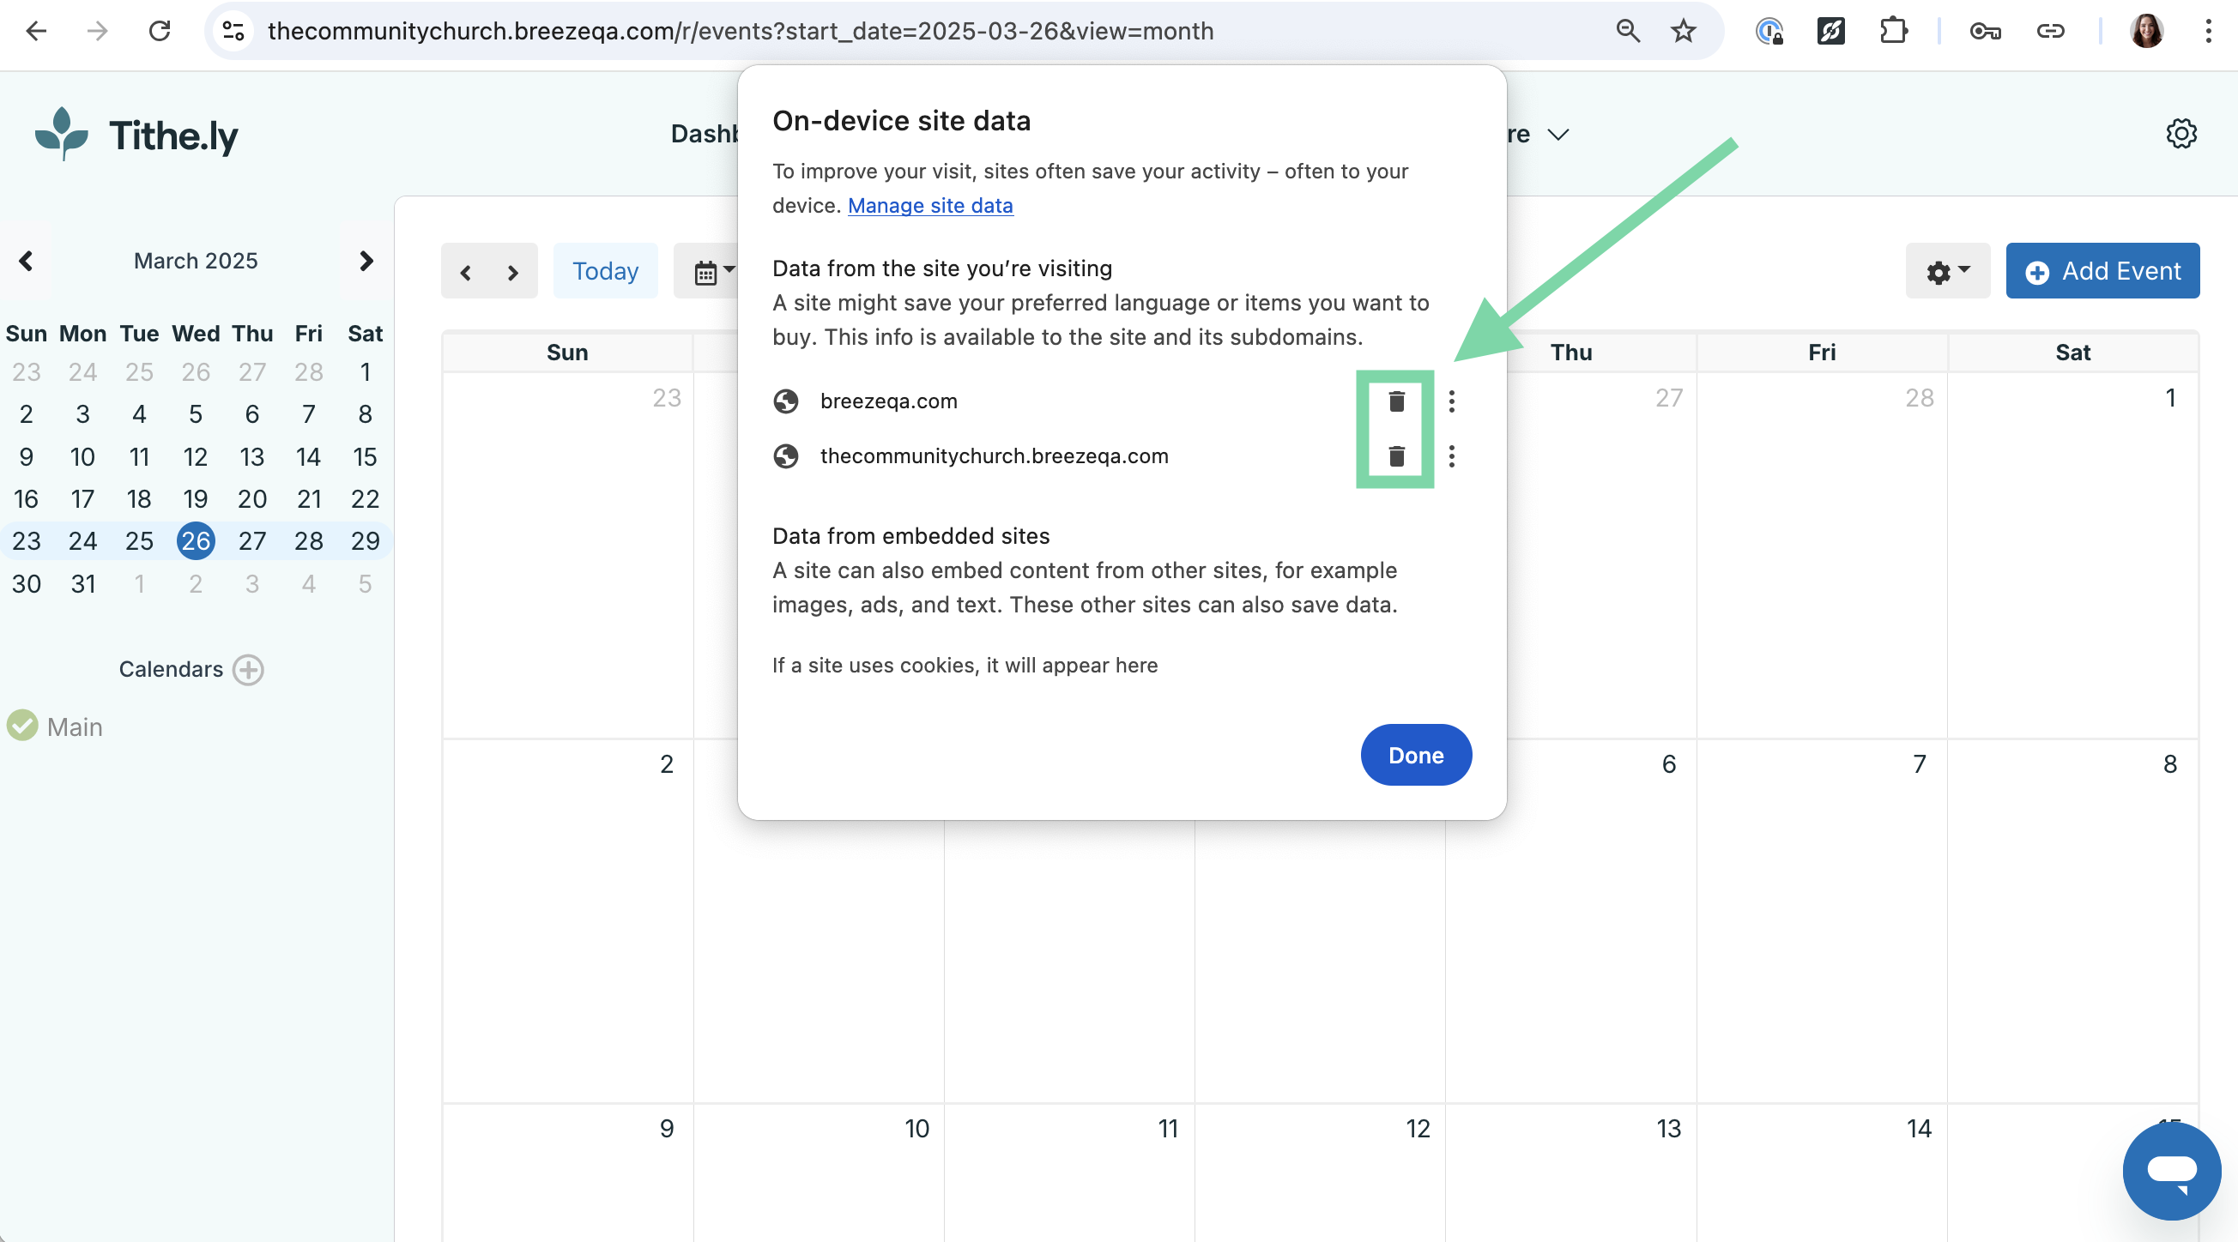Toggle the Main calendar visibility
2238x1242 pixels.
22,726
